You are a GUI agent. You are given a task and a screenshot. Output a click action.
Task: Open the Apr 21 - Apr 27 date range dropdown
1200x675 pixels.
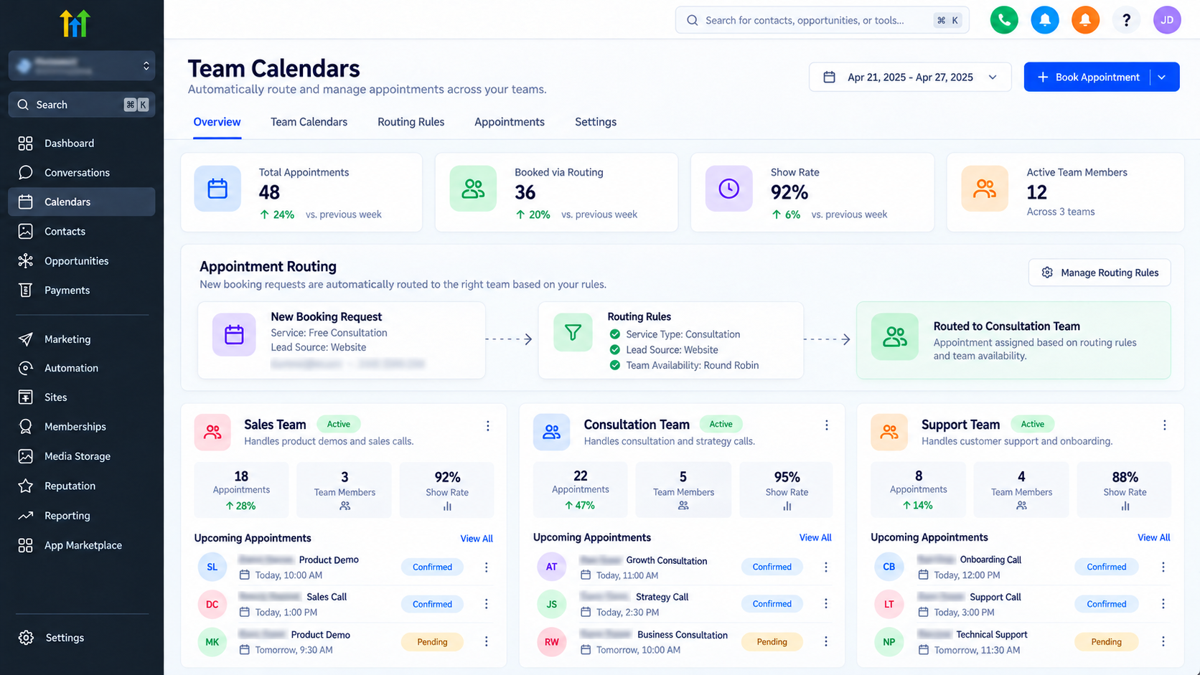[910, 77]
